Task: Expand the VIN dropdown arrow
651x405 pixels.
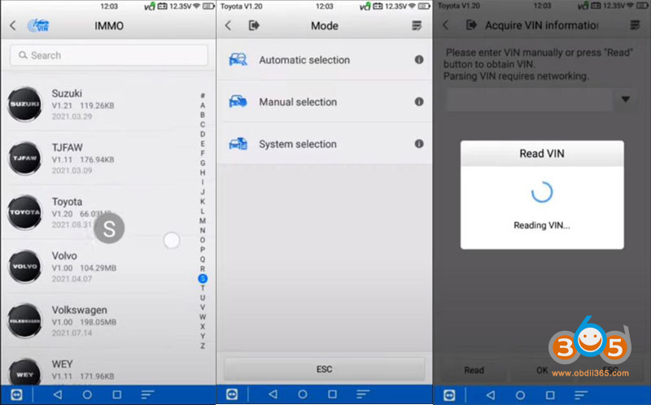Action: 625,99
